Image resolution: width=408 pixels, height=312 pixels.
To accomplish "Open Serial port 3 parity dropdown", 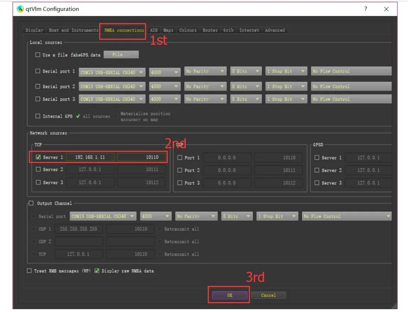I will click(x=205, y=99).
